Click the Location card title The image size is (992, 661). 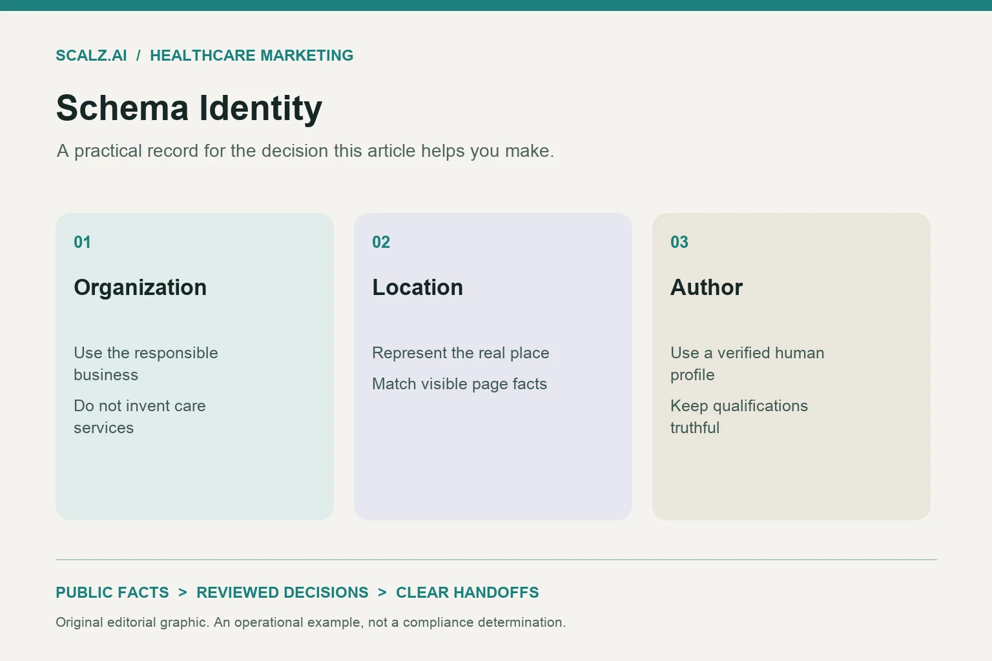[x=417, y=287]
